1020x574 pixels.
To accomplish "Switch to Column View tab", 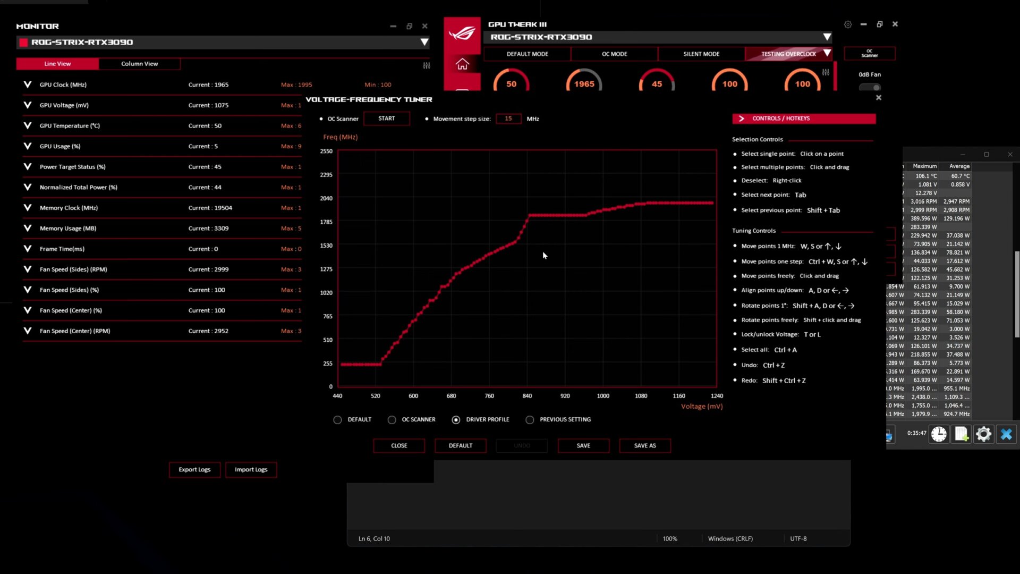I will click(139, 64).
